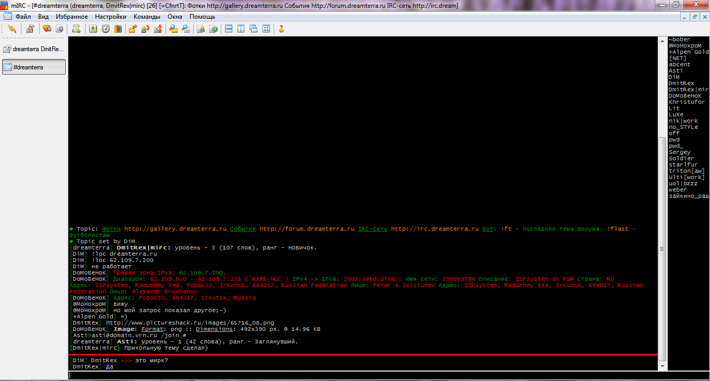The height and width of the screenshot is (381, 710).
Task: Click the chat scrollbar down arrow
Action: [663, 365]
